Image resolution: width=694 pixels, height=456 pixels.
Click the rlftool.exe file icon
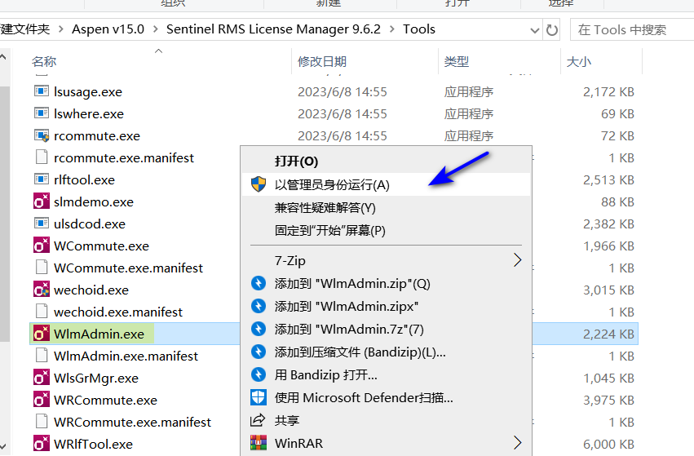42,179
